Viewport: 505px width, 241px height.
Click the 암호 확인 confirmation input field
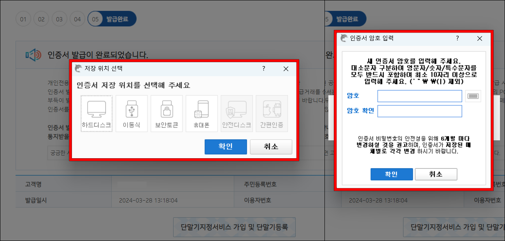click(419, 111)
